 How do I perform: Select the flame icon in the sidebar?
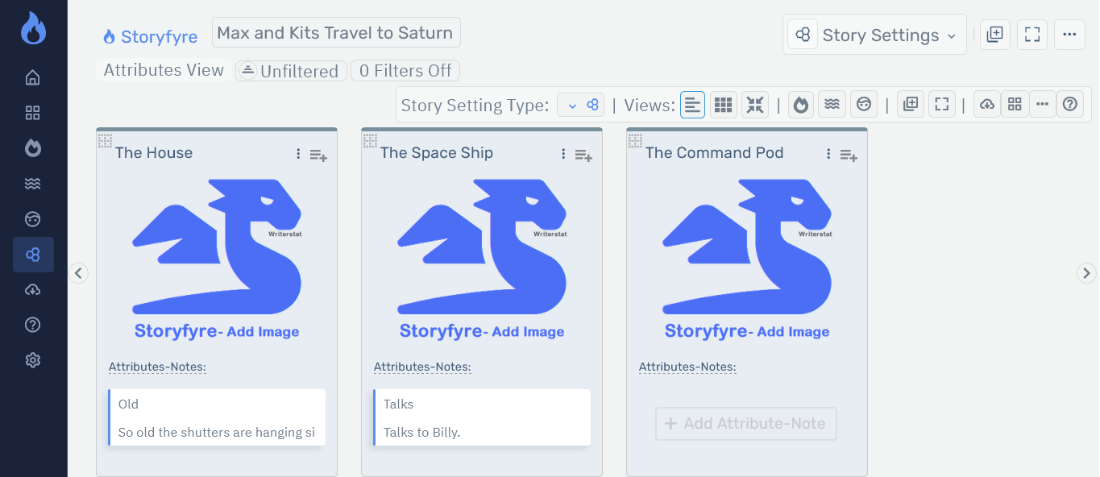coord(32,147)
